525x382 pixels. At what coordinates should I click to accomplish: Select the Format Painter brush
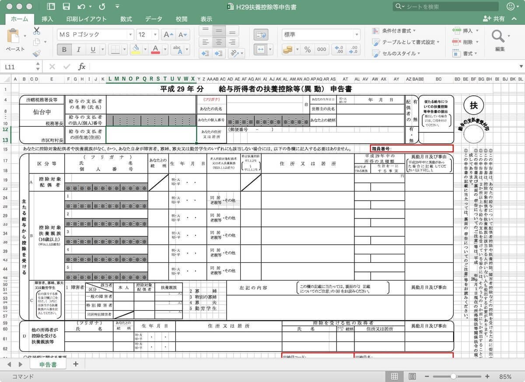[x=36, y=53]
